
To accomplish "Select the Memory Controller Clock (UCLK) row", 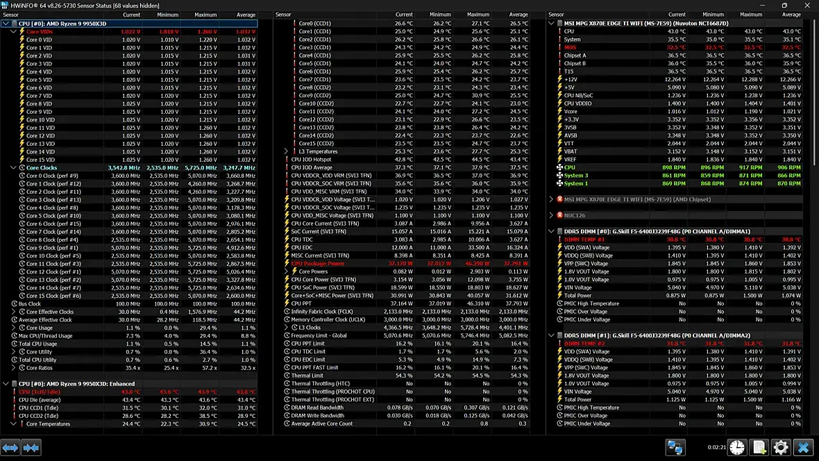I will pyautogui.click(x=402, y=319).
